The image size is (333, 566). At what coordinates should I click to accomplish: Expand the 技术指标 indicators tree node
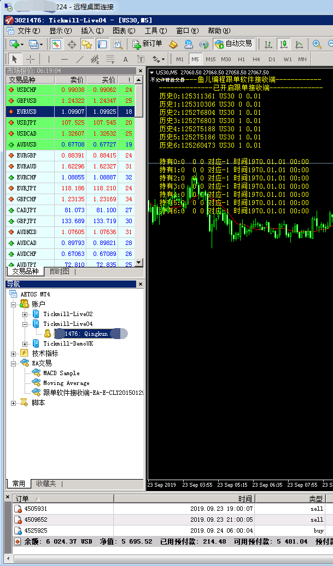[x=13, y=354]
